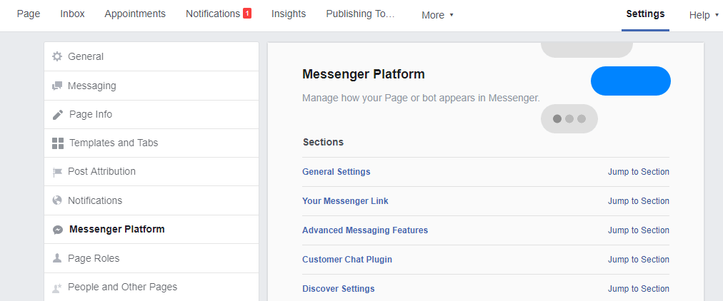This screenshot has width=723, height=301.
Task: Click the General Settings section link
Action: click(336, 172)
